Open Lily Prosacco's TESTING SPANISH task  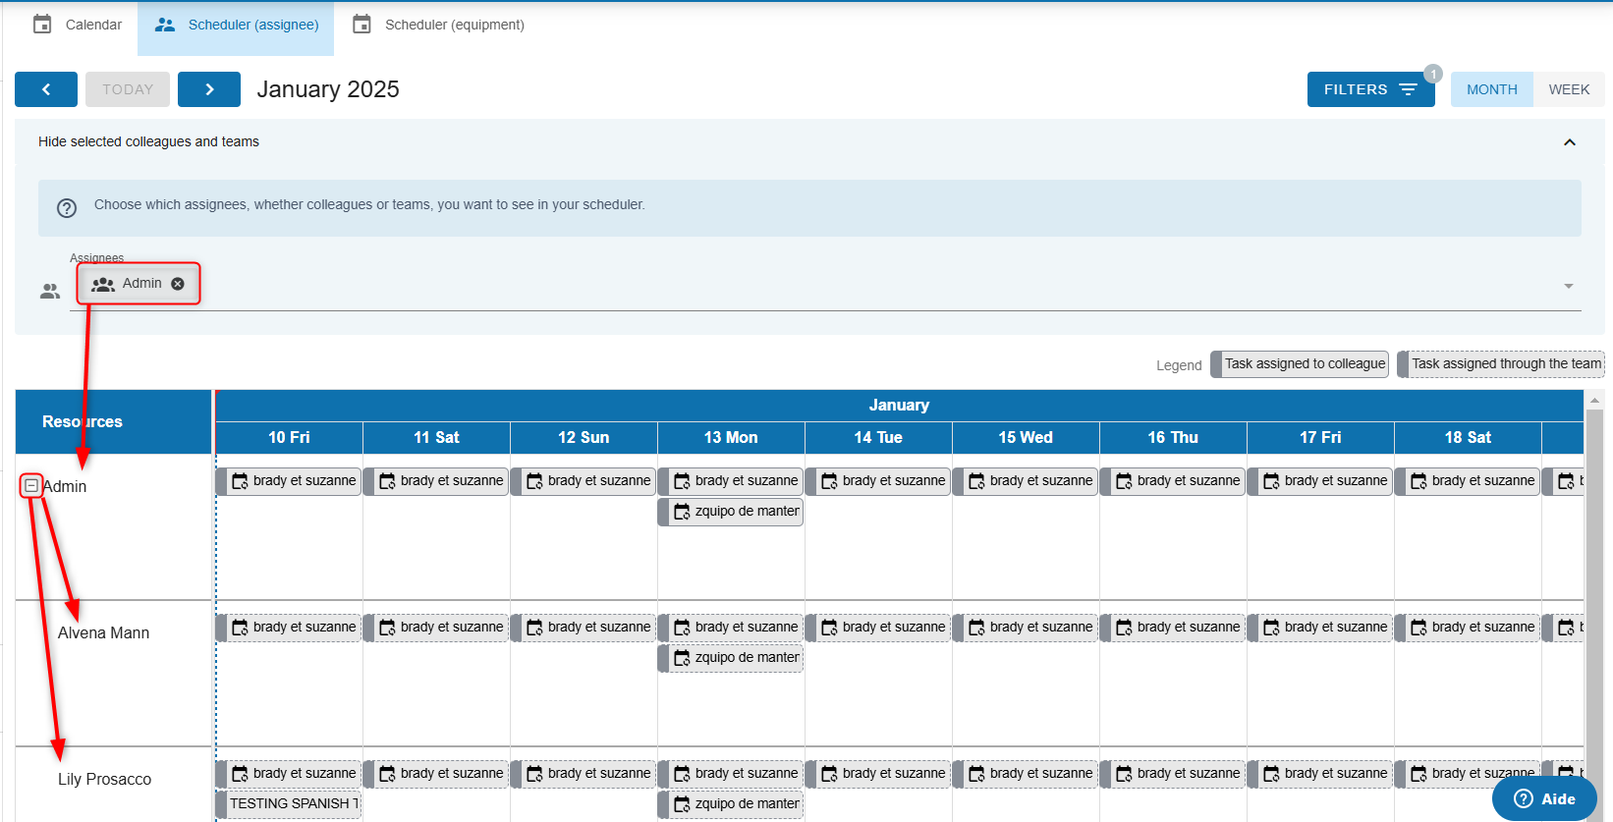point(292,803)
